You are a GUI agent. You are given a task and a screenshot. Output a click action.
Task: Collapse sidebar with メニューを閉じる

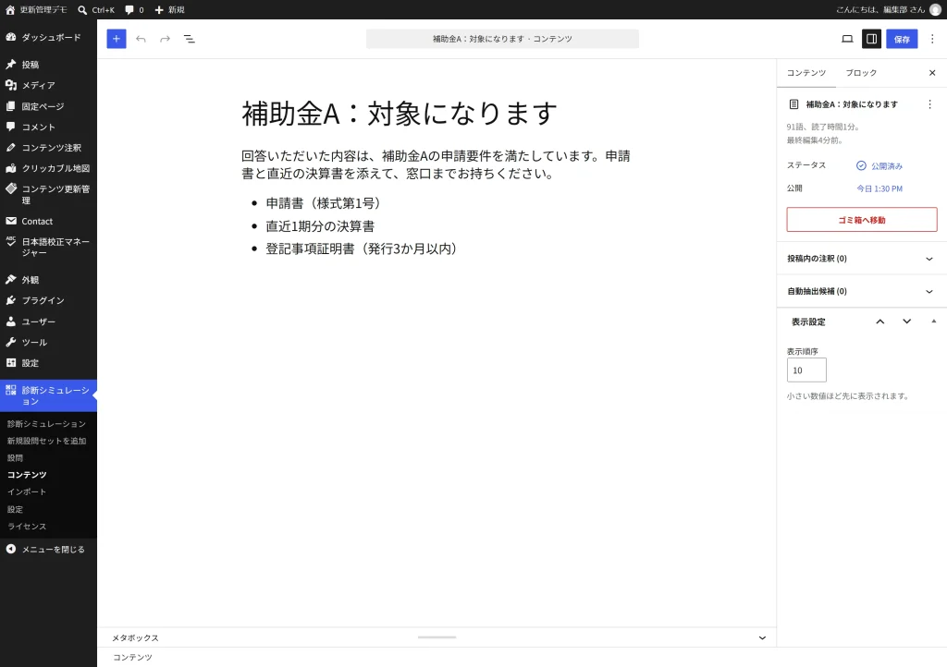pyautogui.click(x=48, y=550)
